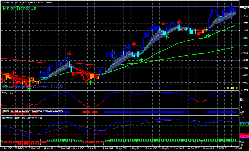This screenshot has width=249, height=151.
Task: Click the 8 May 2017 date label
Action: click(136, 149)
